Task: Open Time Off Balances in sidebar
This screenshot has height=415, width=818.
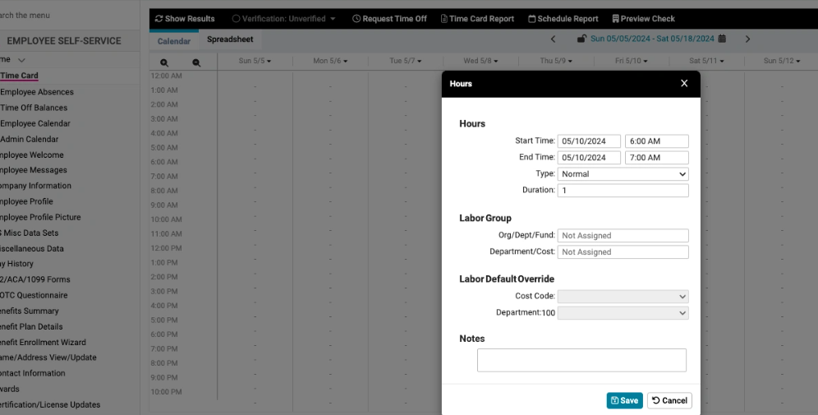Action: click(34, 108)
